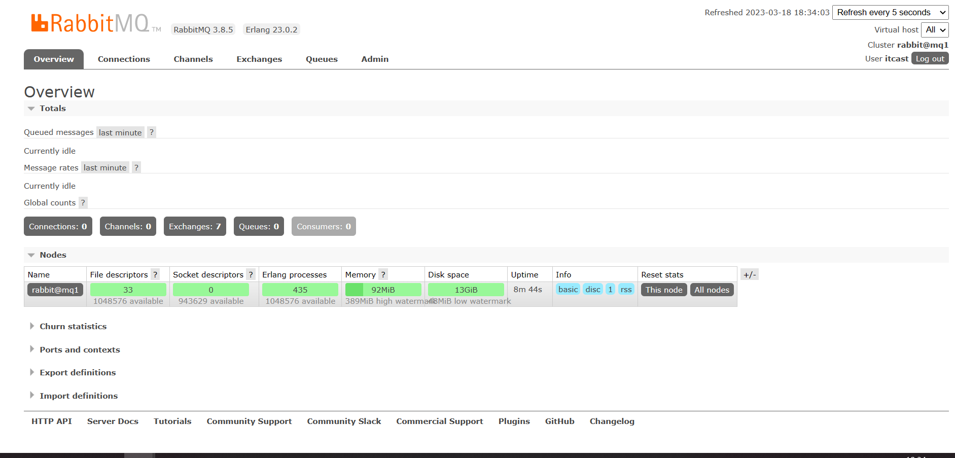The height and width of the screenshot is (458, 955).
Task: Open the Admin tab
Action: coord(375,59)
